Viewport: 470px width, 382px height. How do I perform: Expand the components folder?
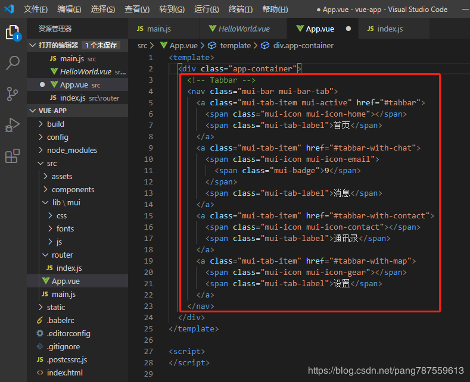click(x=45, y=189)
